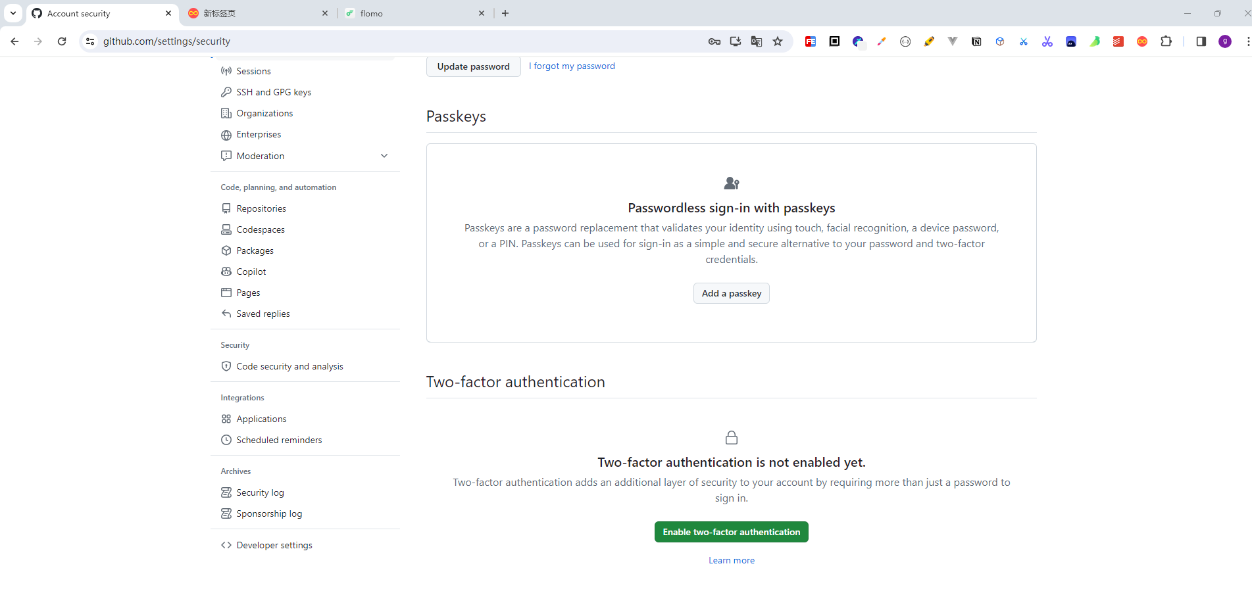Viewport: 1252px width, 593px height.
Task: Go to Developer settings
Action: click(274, 545)
